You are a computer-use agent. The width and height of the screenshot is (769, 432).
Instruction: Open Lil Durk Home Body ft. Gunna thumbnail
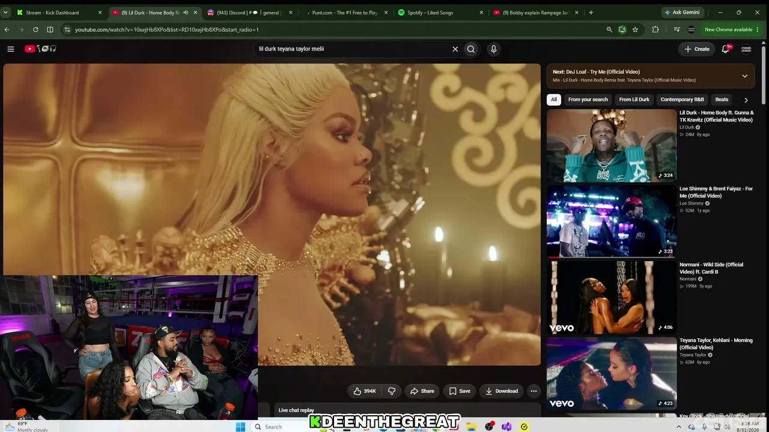pyautogui.click(x=612, y=145)
